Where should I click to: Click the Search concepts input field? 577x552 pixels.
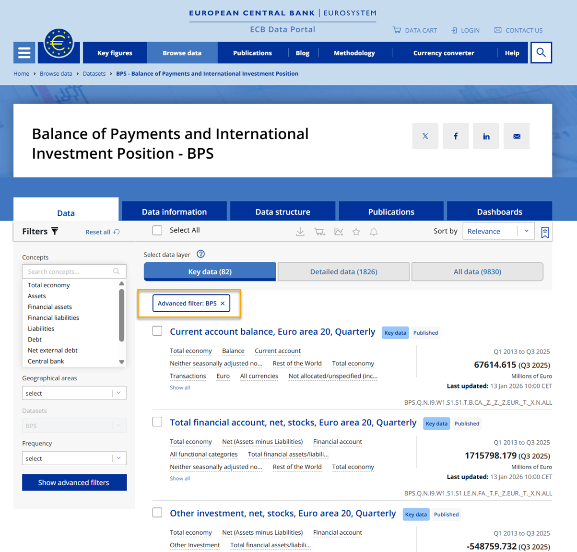(x=70, y=271)
